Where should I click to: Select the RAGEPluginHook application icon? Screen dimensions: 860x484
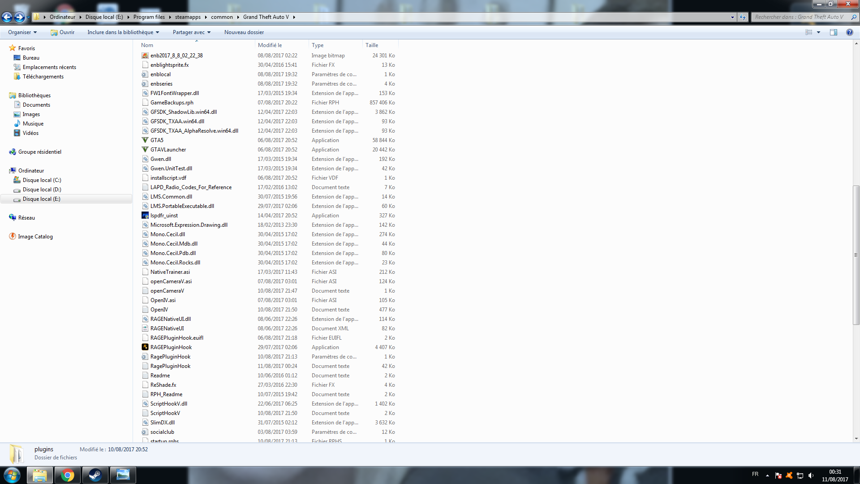(x=145, y=347)
